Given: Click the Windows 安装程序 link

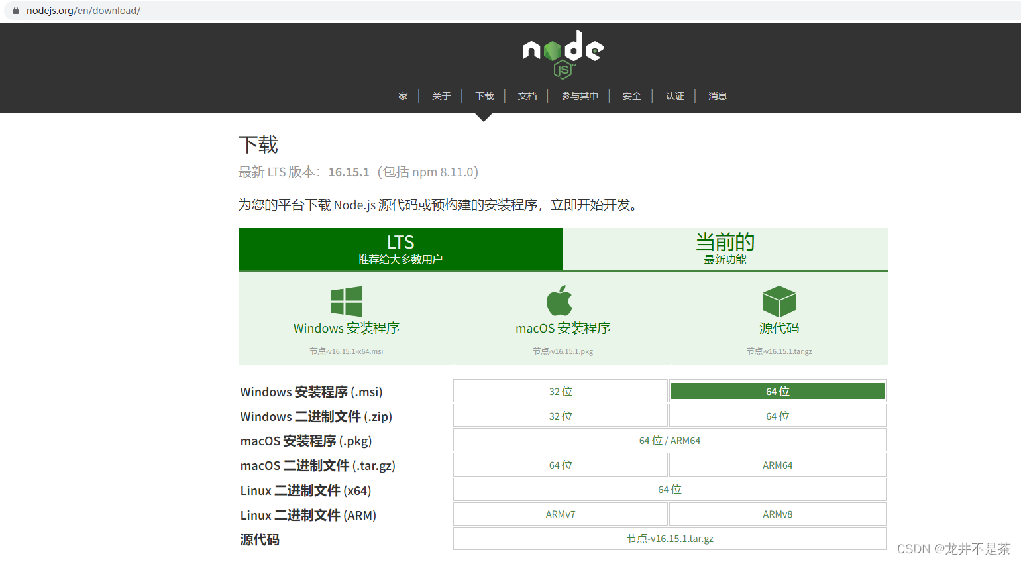Looking at the screenshot, I should coord(347,328).
